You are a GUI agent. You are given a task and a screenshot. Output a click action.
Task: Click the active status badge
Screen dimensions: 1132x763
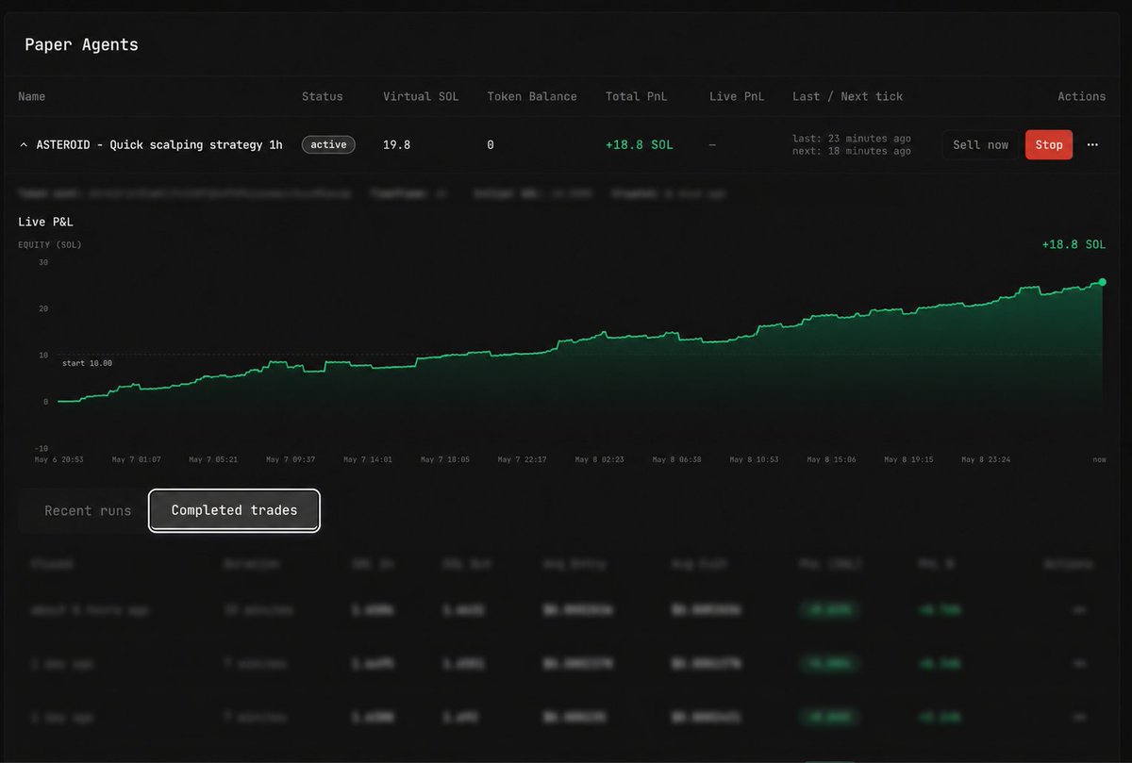(x=328, y=145)
